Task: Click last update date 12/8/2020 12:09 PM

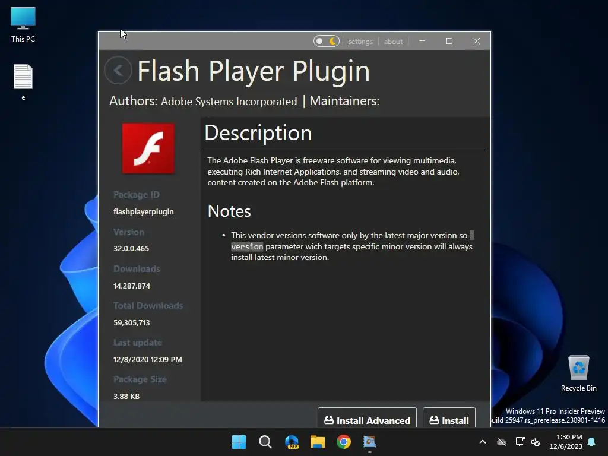Action: point(147,359)
